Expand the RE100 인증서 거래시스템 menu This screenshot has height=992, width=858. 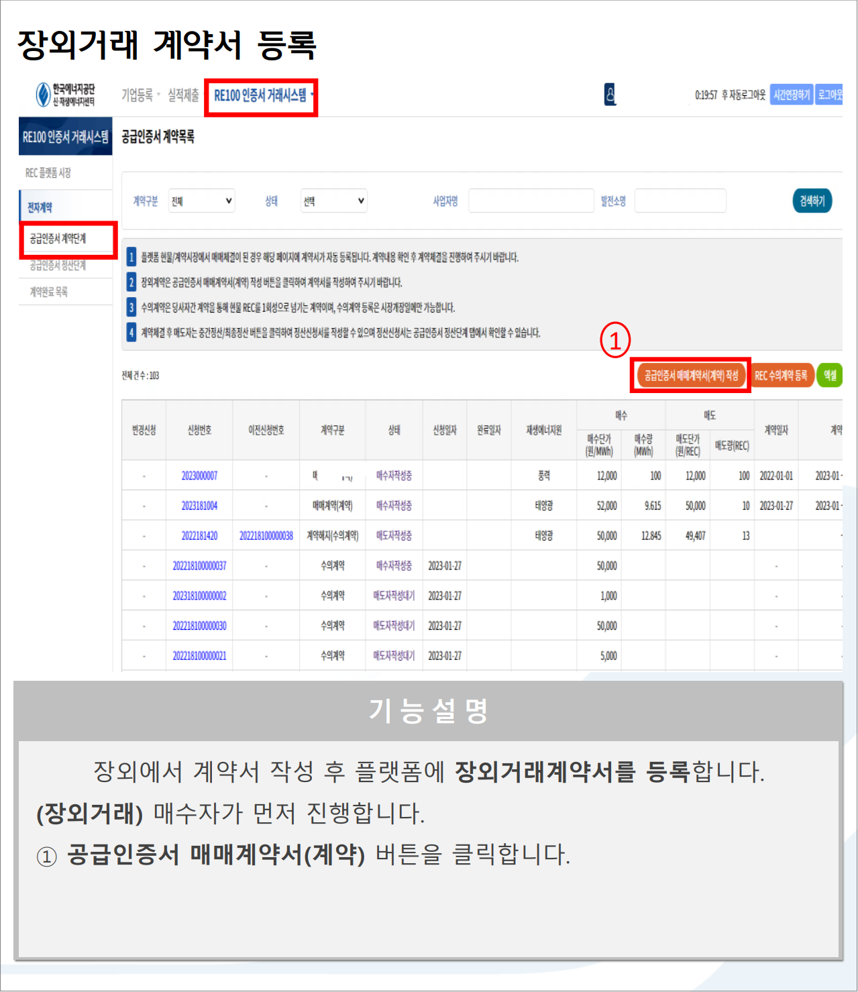[x=262, y=96]
